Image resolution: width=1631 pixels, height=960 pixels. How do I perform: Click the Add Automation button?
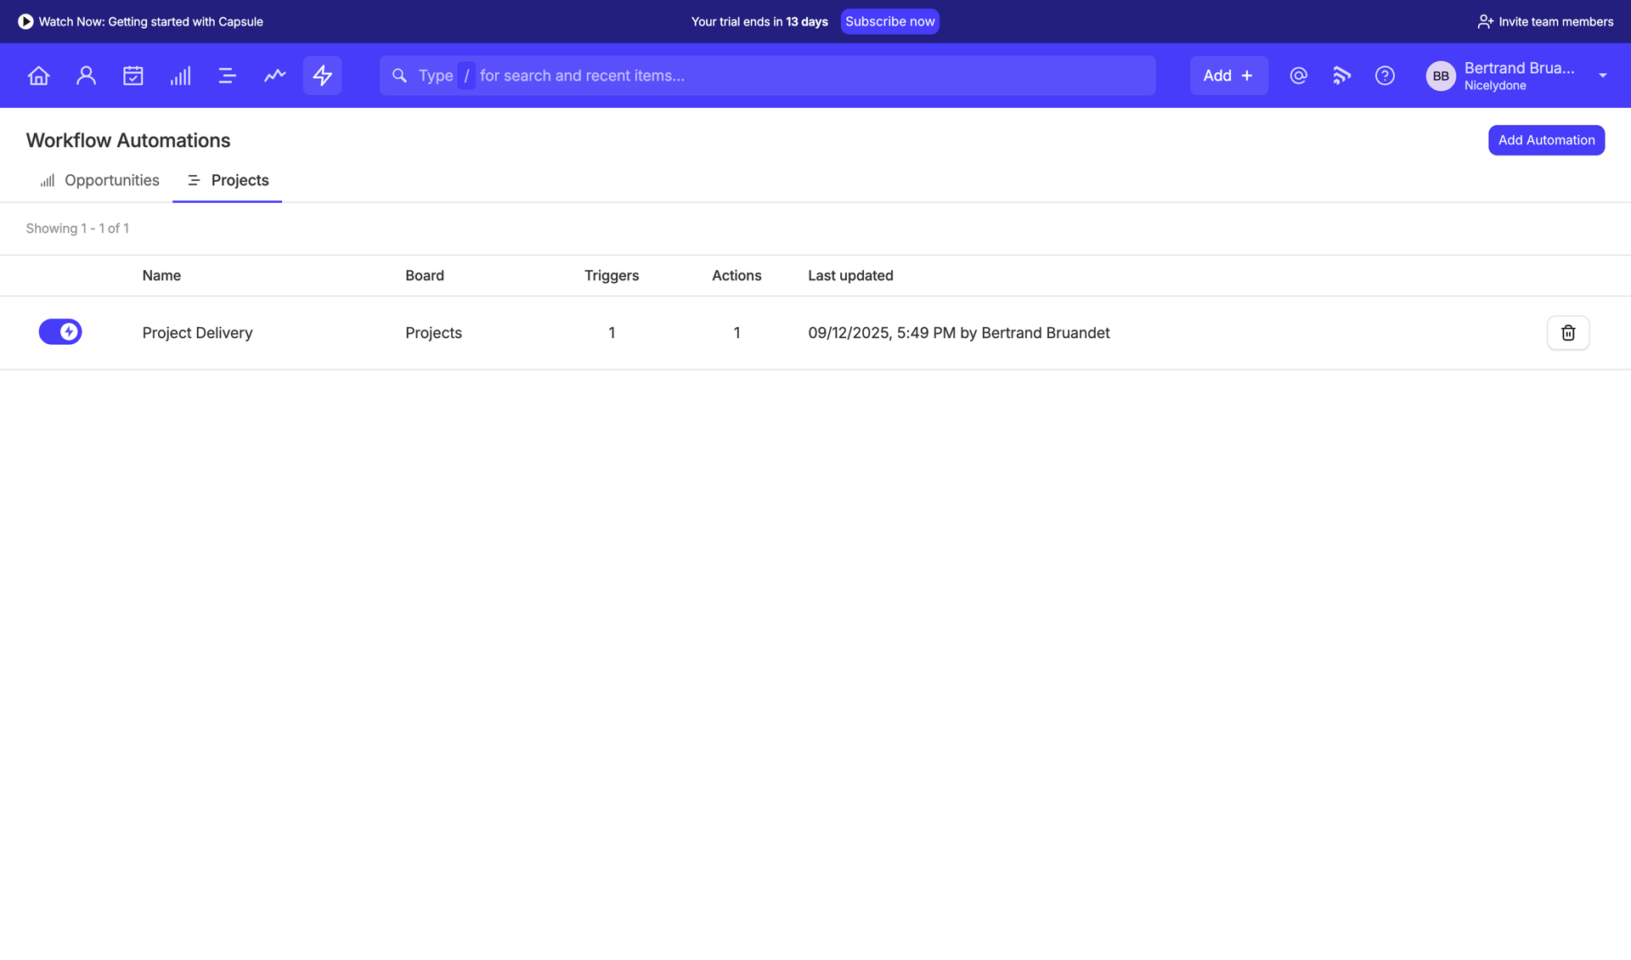(1546, 139)
